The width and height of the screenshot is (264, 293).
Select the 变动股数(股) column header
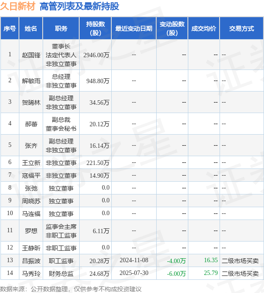coord(172,29)
